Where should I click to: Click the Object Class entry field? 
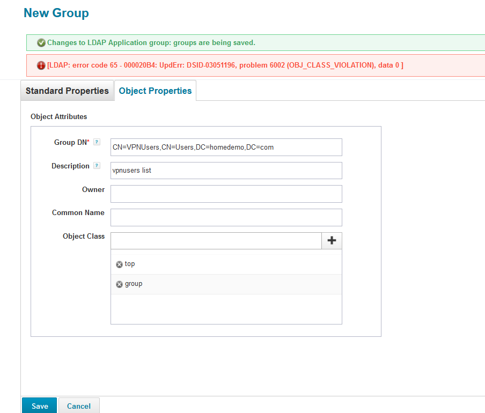coord(216,241)
